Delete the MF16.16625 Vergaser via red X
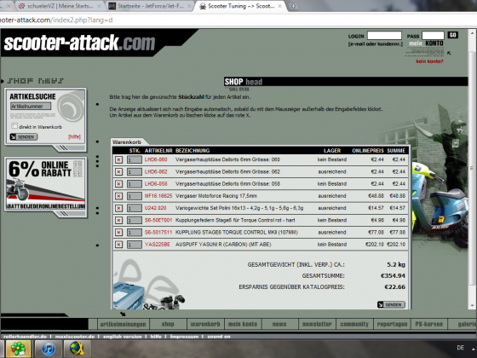The height and width of the screenshot is (358, 477). tap(118, 196)
